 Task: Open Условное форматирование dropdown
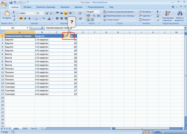(119, 12)
